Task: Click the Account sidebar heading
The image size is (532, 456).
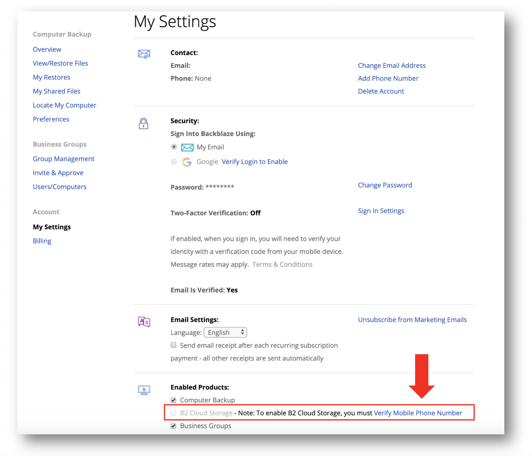Action: click(x=46, y=212)
